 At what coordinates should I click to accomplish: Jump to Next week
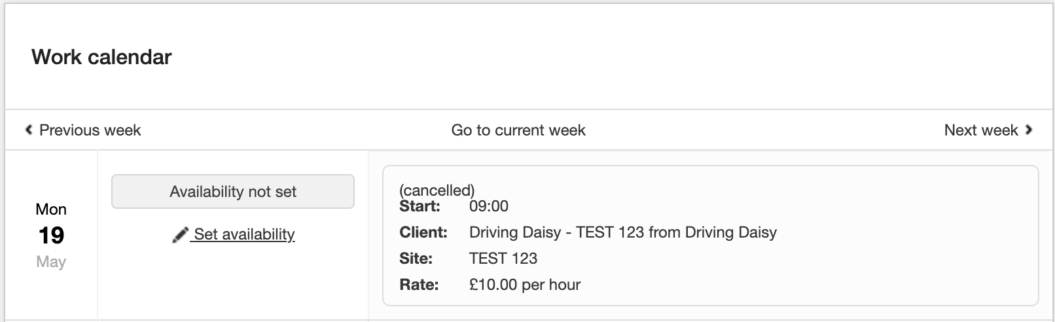click(980, 130)
